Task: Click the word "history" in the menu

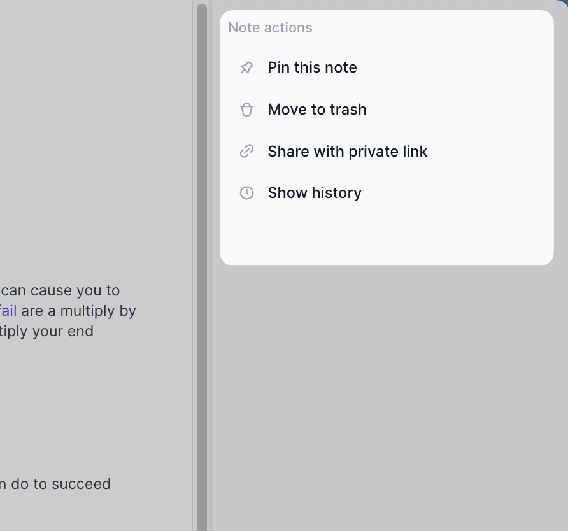Action: coord(337,193)
